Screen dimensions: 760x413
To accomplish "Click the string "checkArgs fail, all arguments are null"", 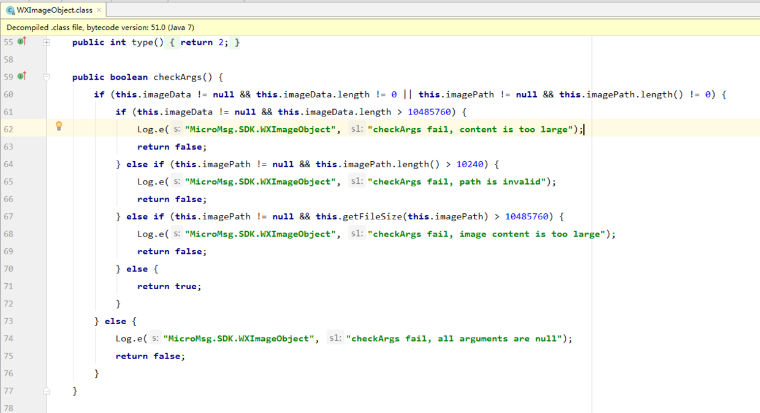I will click(454, 339).
